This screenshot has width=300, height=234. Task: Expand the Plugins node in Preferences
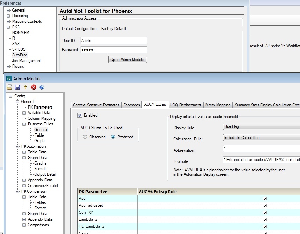click(x=8, y=67)
